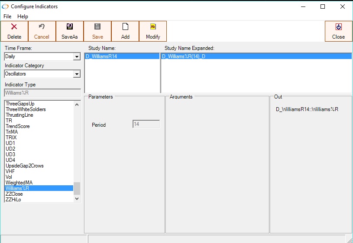
Task: Open the File menu
Action: [x=7, y=16]
